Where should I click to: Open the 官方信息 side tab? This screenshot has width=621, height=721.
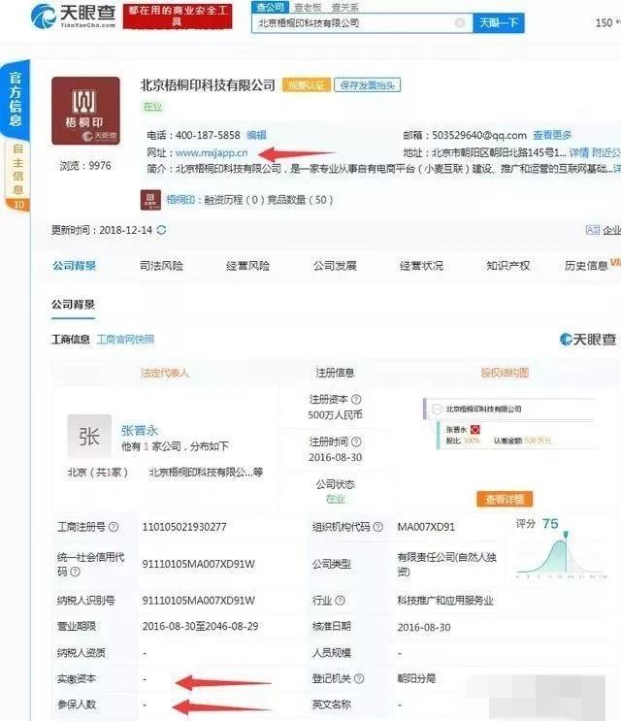tap(16, 99)
